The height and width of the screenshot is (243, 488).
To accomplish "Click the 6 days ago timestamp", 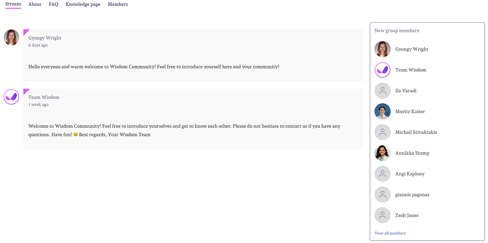I will point(38,45).
